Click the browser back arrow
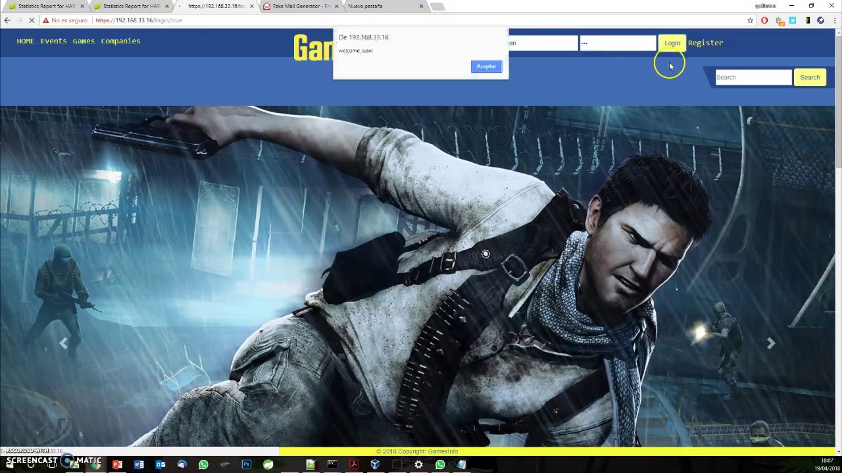This screenshot has height=473, width=842. pos(7,20)
